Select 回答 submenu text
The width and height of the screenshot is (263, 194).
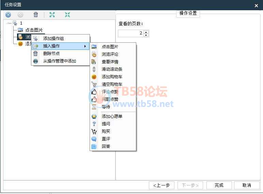coord(106,147)
